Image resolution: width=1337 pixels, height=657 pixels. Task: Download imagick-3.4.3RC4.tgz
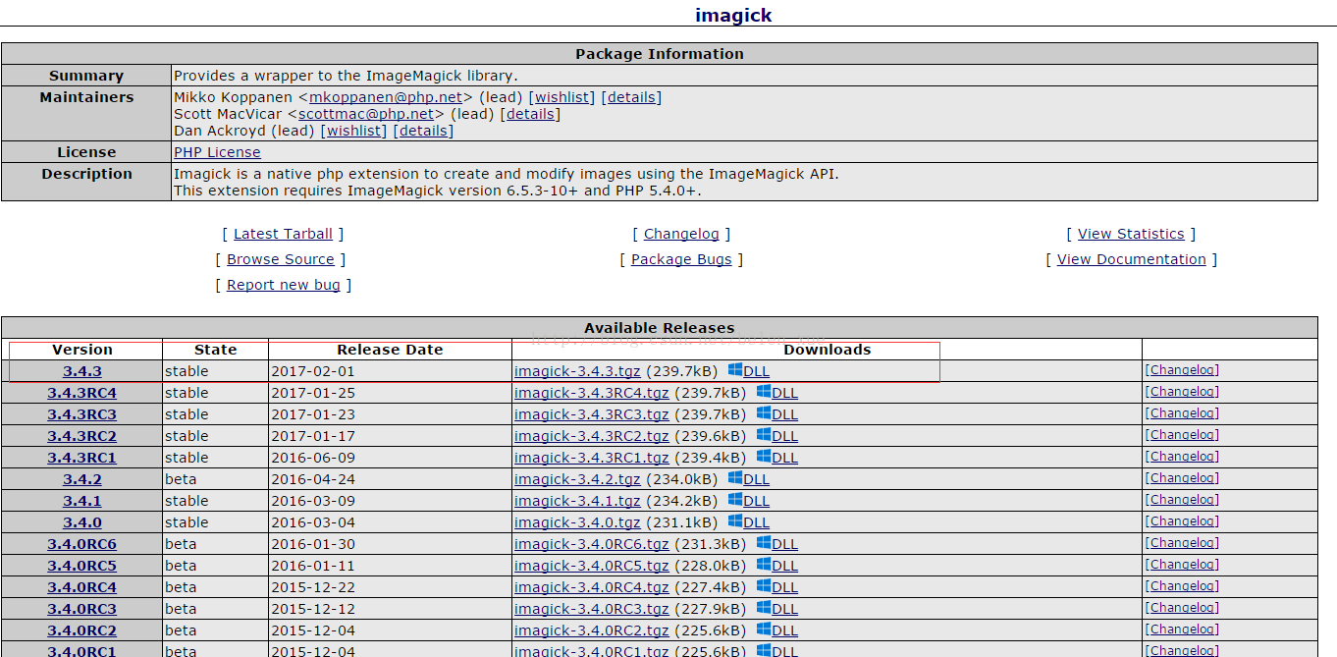coord(592,393)
